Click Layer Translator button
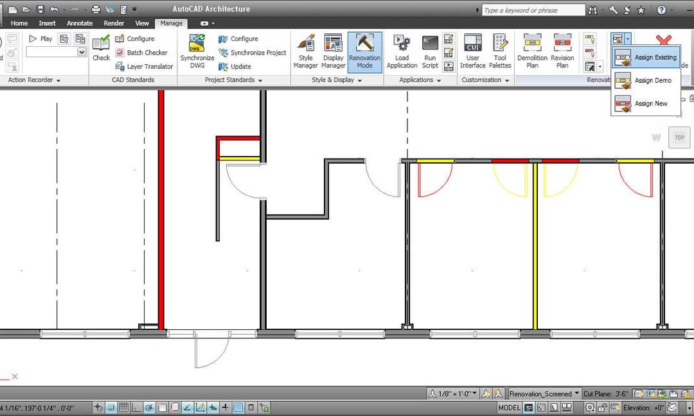 click(x=145, y=66)
